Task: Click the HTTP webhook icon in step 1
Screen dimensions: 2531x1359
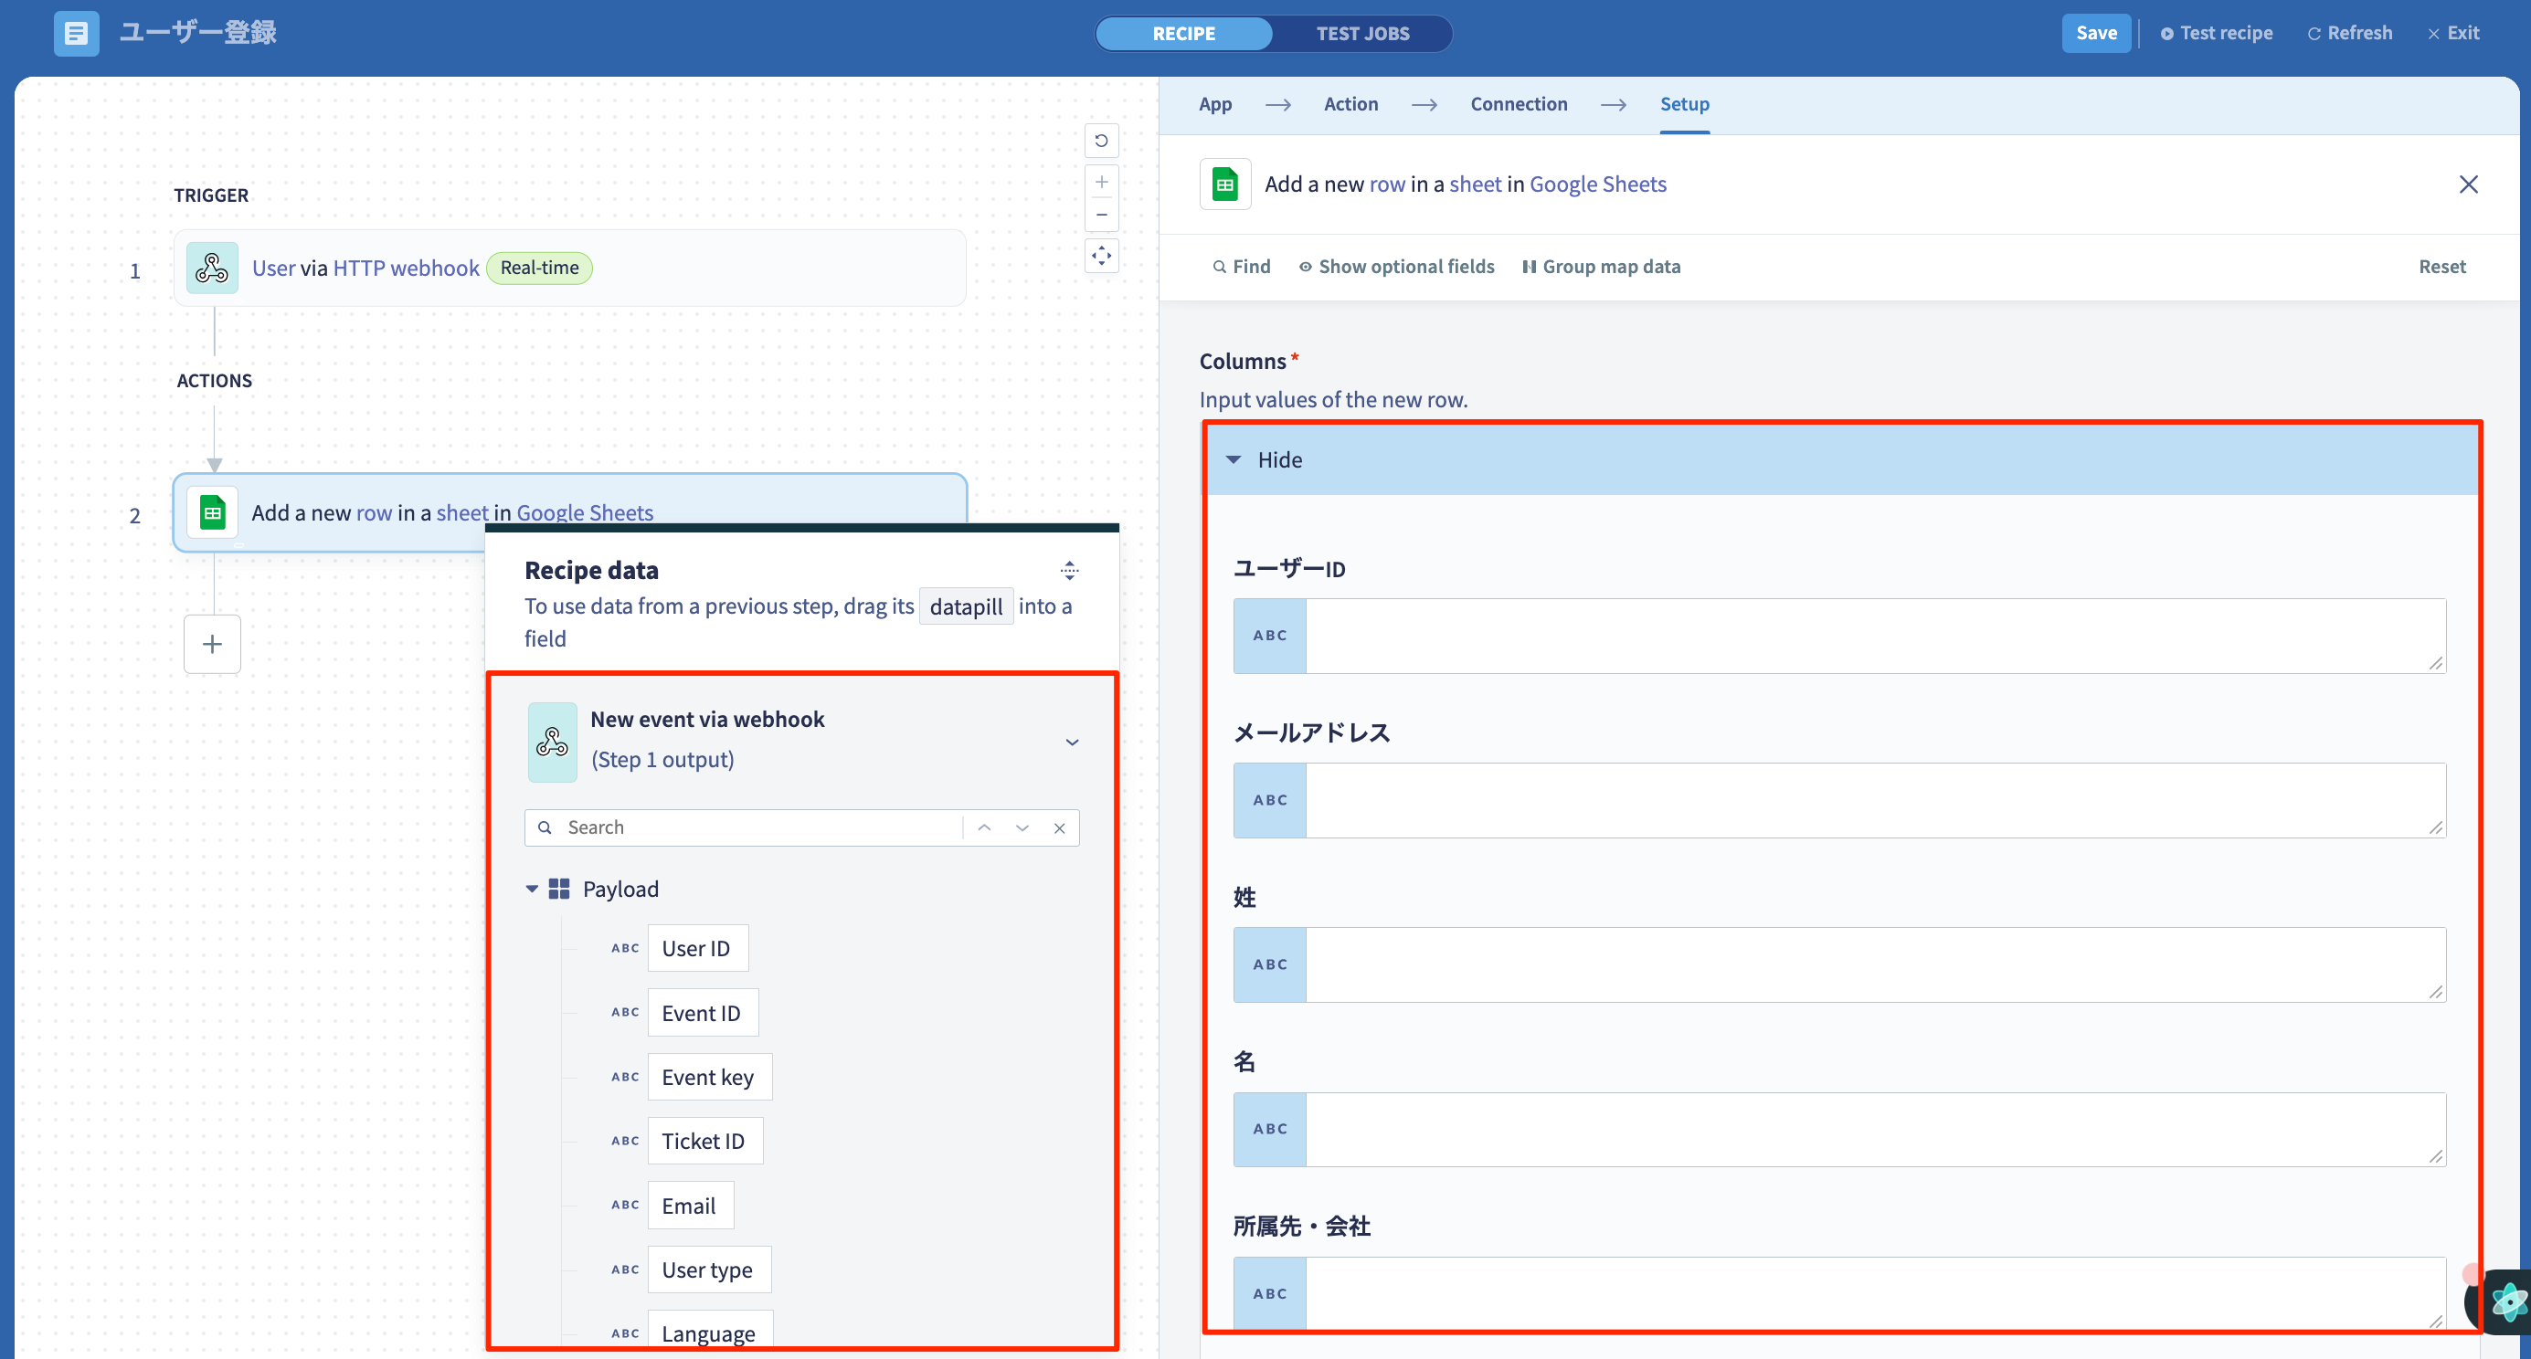Action: [x=212, y=269]
